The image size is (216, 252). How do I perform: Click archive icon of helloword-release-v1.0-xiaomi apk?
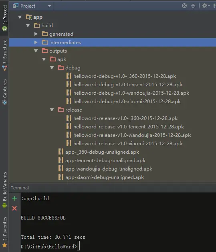pos(69,143)
